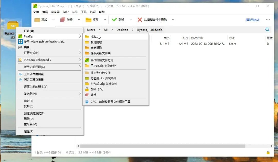Expand the 发送到(N) submenu arrow
This screenshot has width=278, height=162.
80,93
